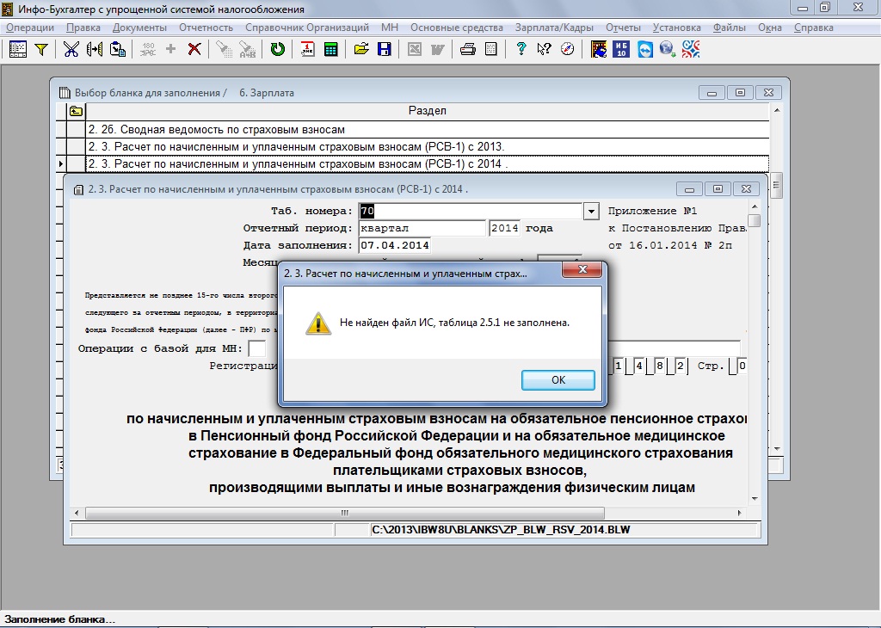
Task: Click the greyed Excel export icon
Action: coord(415,49)
